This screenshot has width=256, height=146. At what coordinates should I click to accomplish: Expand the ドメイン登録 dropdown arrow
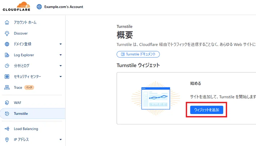pyautogui.click(x=61, y=44)
